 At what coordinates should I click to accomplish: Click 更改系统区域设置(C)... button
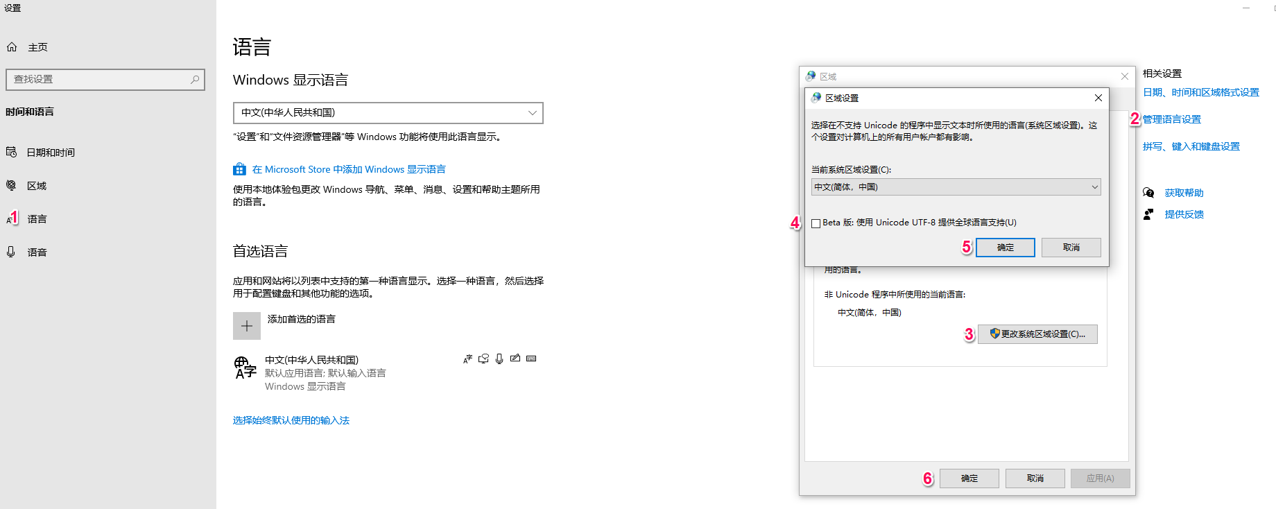coord(1037,334)
